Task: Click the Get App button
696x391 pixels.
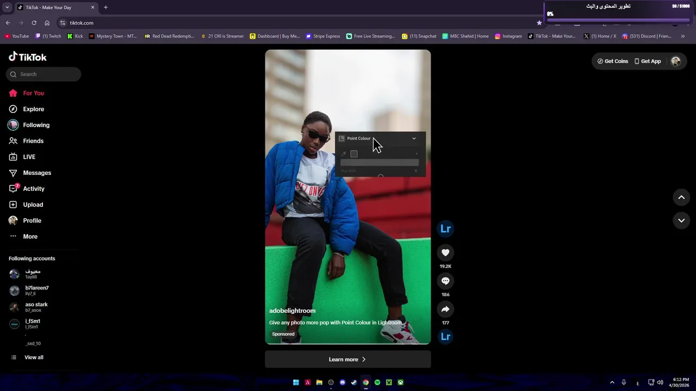Action: (x=648, y=61)
